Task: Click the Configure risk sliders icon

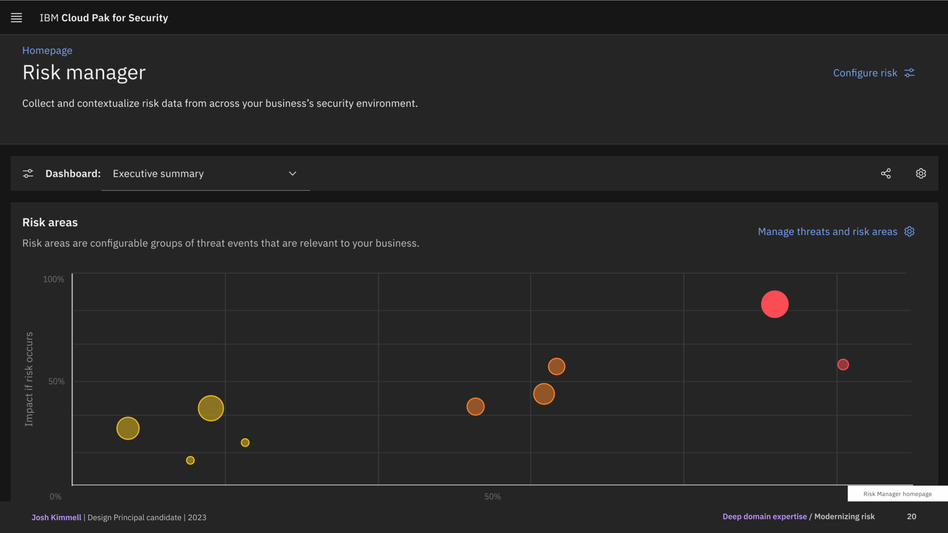Action: [x=909, y=73]
